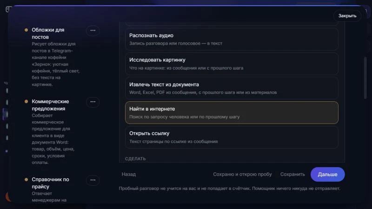Select the Исследовать картинку option

(232, 64)
